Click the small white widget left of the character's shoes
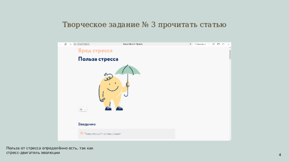 (x=83, y=109)
